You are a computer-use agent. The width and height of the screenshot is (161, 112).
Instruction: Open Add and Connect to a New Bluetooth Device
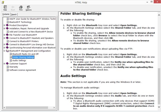pos(31,32)
